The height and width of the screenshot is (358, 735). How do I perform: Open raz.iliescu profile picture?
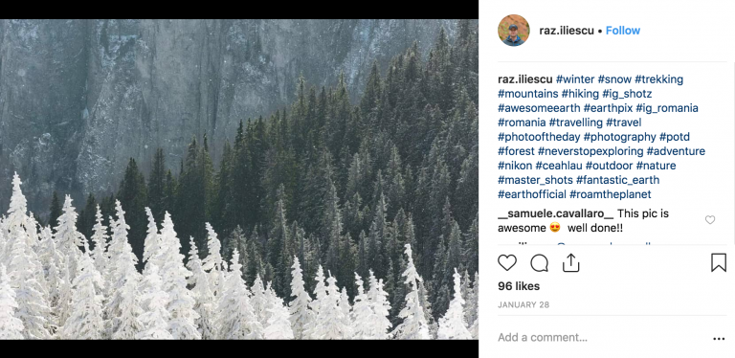pyautogui.click(x=514, y=31)
